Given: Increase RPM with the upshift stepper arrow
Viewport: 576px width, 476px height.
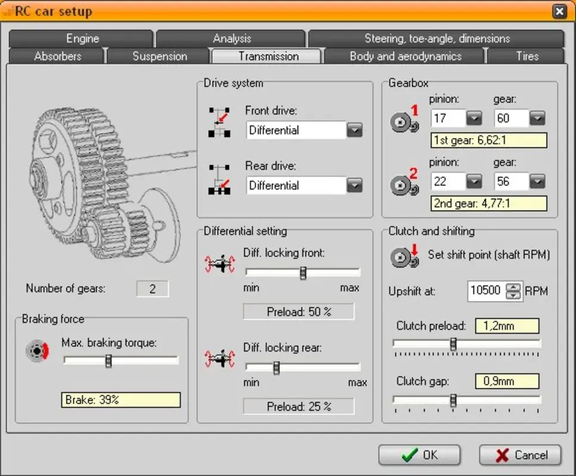Looking at the screenshot, I should pos(513,288).
